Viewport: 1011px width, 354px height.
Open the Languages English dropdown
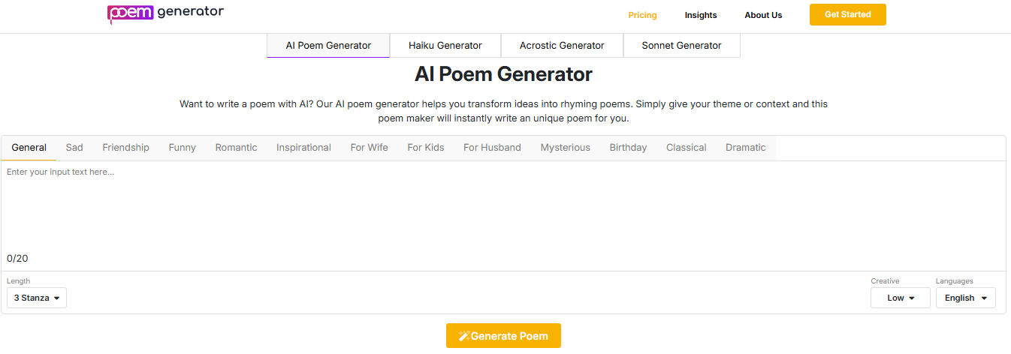point(965,298)
